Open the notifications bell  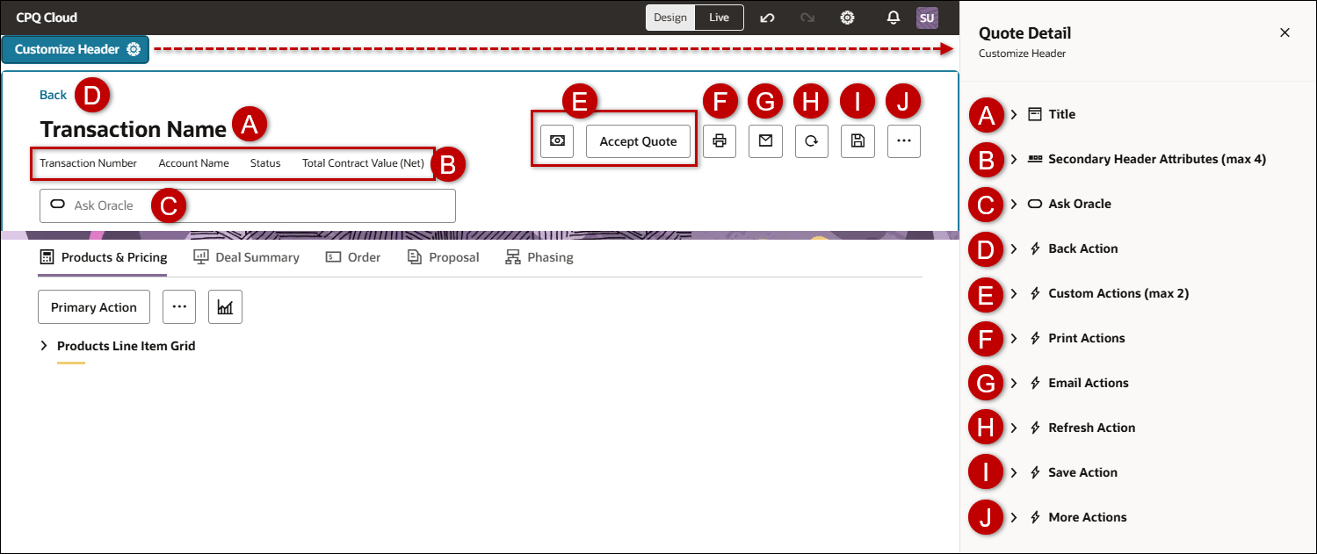point(894,18)
